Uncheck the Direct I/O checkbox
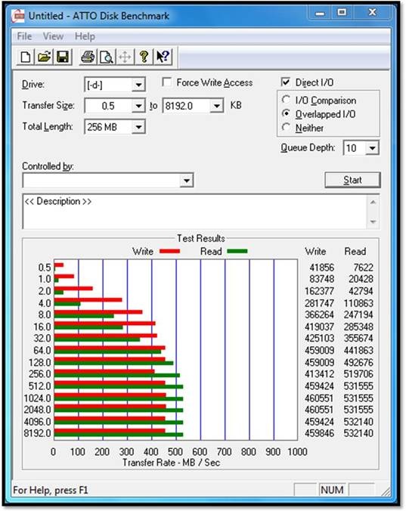406x511 pixels. pos(286,82)
